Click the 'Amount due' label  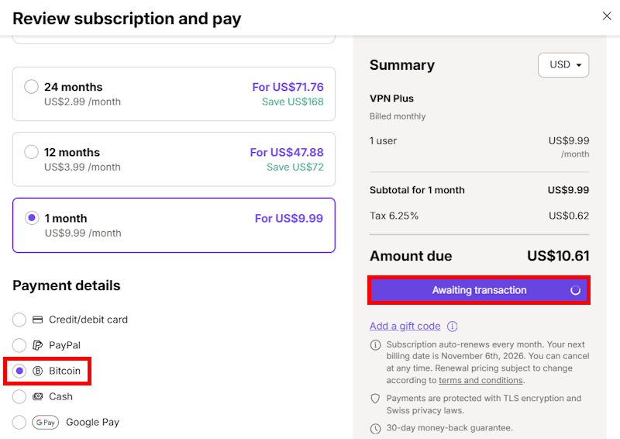tap(411, 256)
